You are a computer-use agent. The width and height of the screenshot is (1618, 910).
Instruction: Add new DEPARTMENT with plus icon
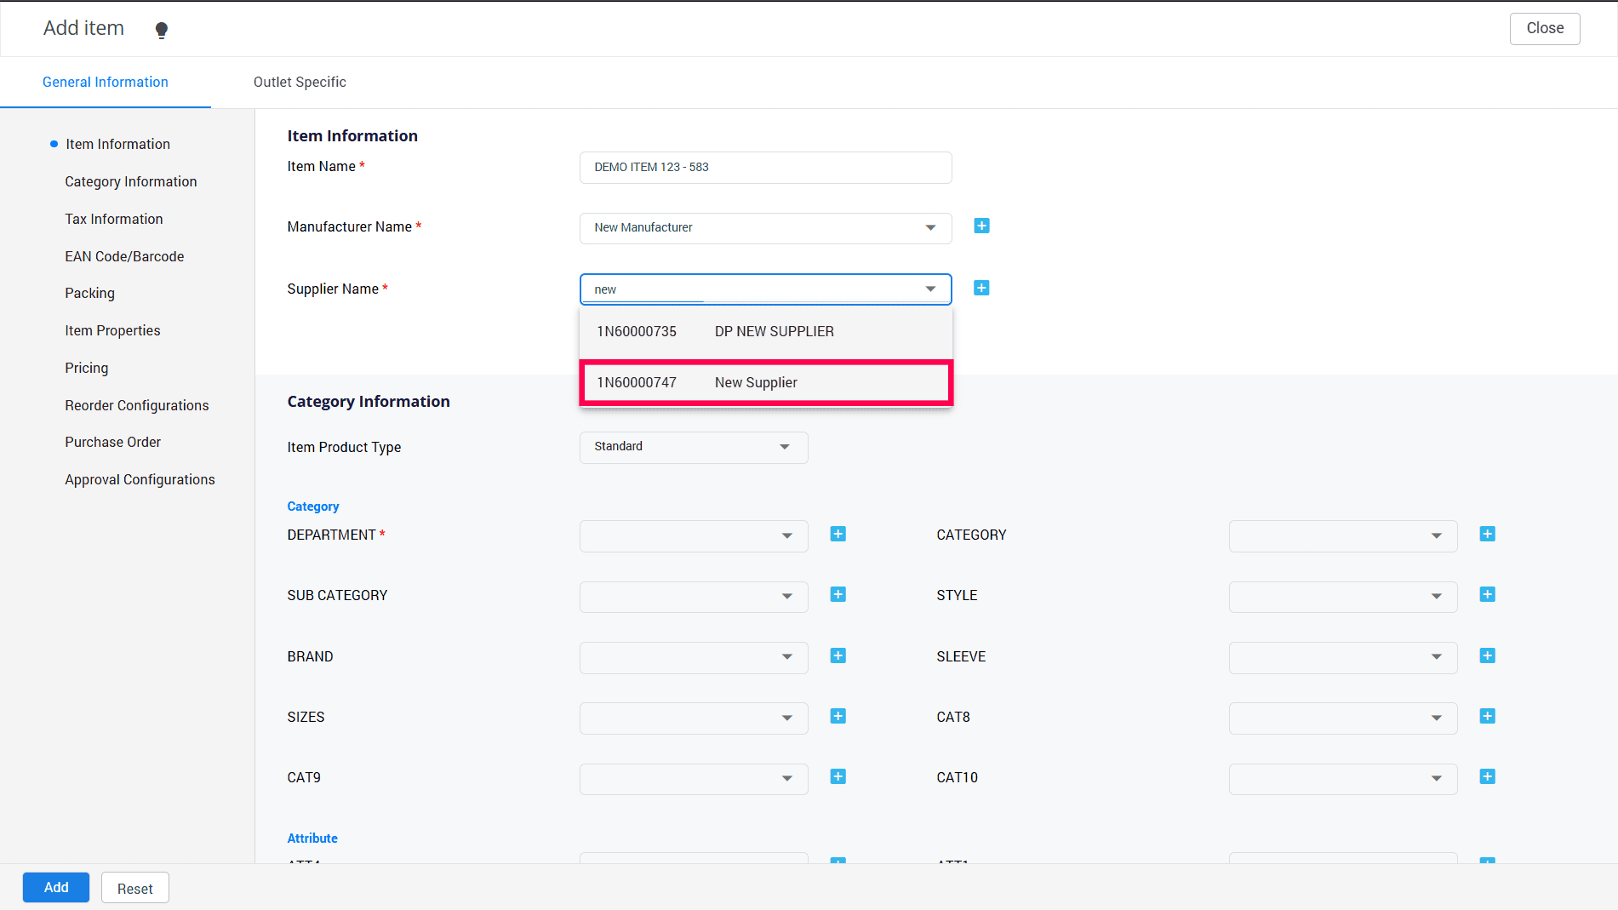click(x=838, y=535)
